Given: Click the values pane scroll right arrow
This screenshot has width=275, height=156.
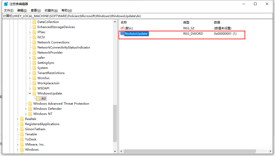Looking at the screenshot, I should coord(270,151).
